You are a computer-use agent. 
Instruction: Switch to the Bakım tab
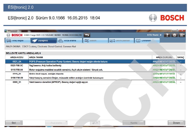[x=95, y=41]
